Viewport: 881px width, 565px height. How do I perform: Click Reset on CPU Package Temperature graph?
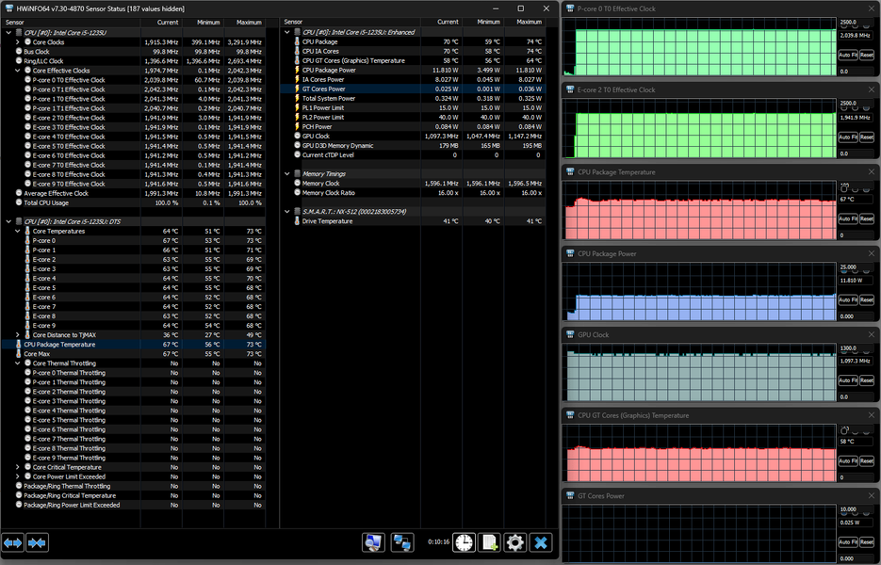pyautogui.click(x=865, y=218)
